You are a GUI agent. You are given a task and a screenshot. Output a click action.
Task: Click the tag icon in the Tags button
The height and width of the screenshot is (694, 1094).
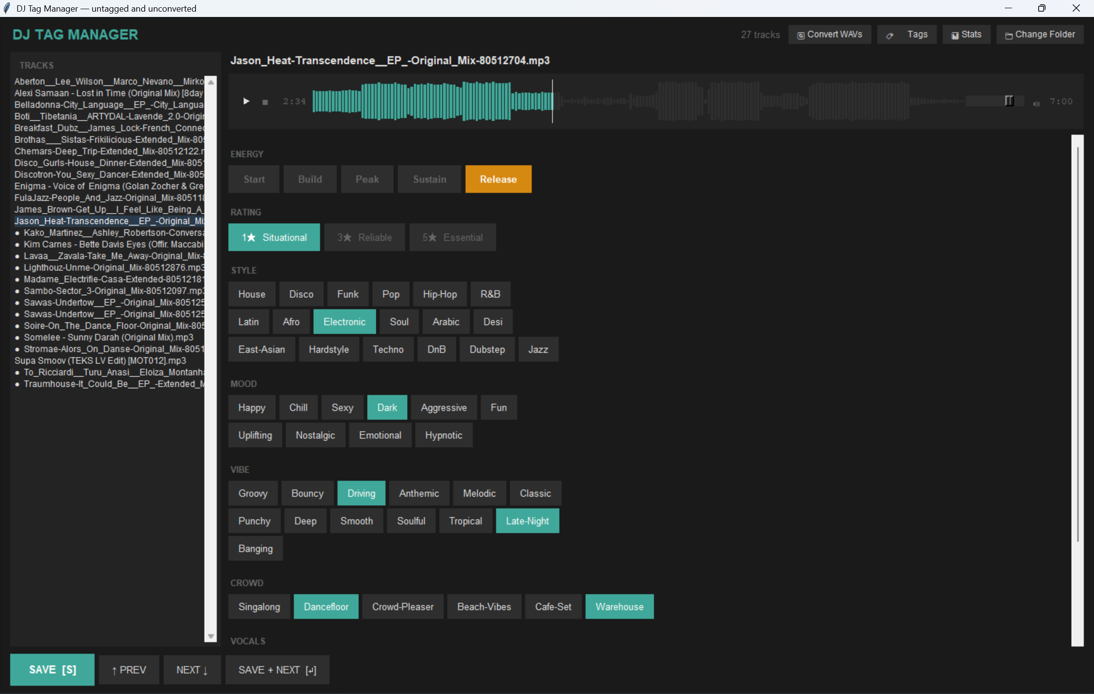coord(890,35)
